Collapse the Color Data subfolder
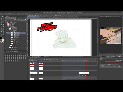This screenshot has width=123, height=92. pos(10,39)
